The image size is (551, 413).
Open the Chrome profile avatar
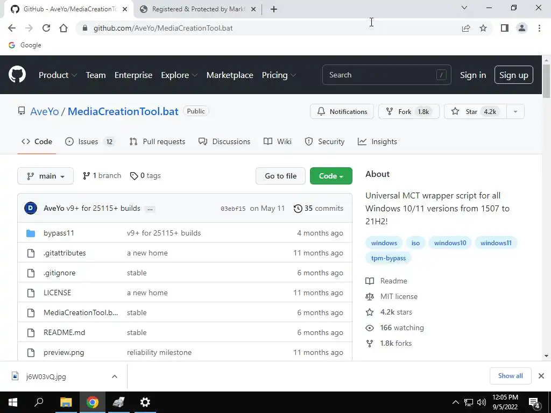[x=522, y=28]
